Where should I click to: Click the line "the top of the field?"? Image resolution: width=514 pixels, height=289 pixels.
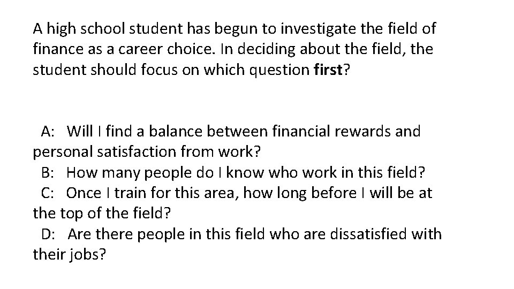coord(102,214)
